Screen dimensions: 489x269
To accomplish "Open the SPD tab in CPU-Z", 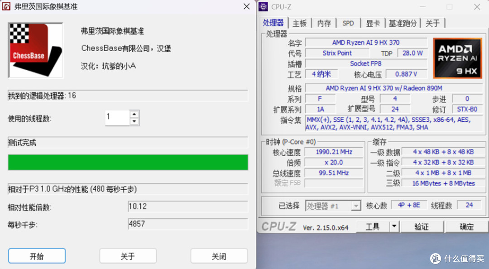I will tap(348, 23).
